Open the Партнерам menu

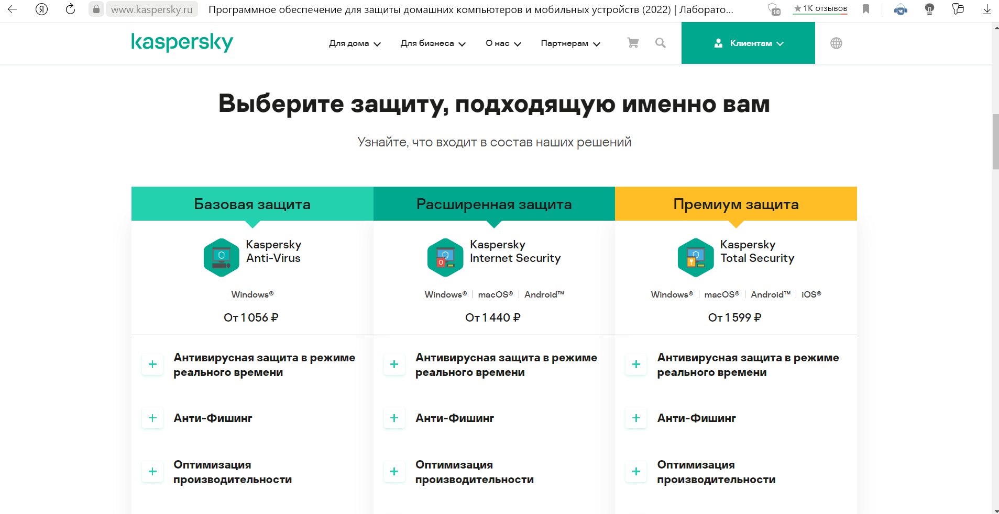tap(570, 43)
